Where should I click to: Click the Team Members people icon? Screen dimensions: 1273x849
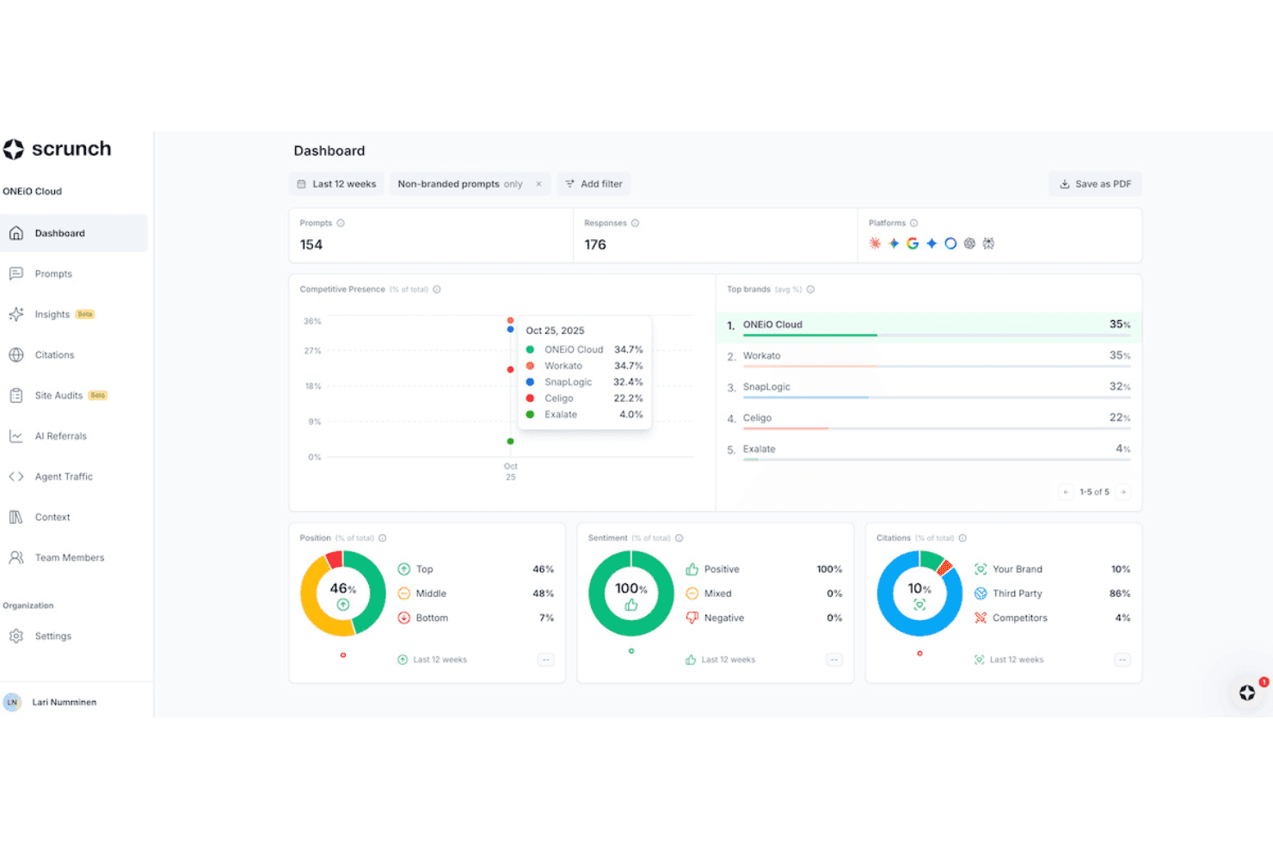pos(16,557)
